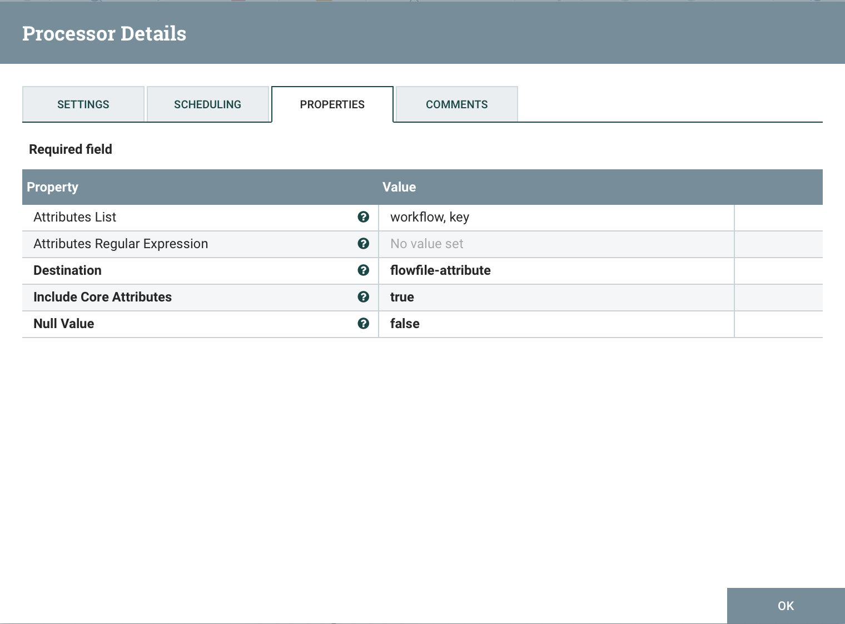Viewport: 845px width, 624px height.
Task: Open the SCHEDULING tab
Action: click(207, 104)
